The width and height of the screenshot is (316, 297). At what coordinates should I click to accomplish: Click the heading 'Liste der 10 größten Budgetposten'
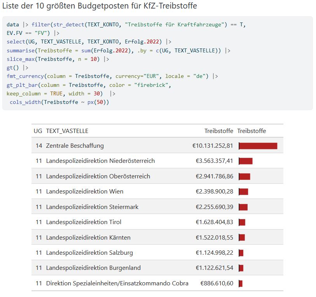click(x=100, y=6)
